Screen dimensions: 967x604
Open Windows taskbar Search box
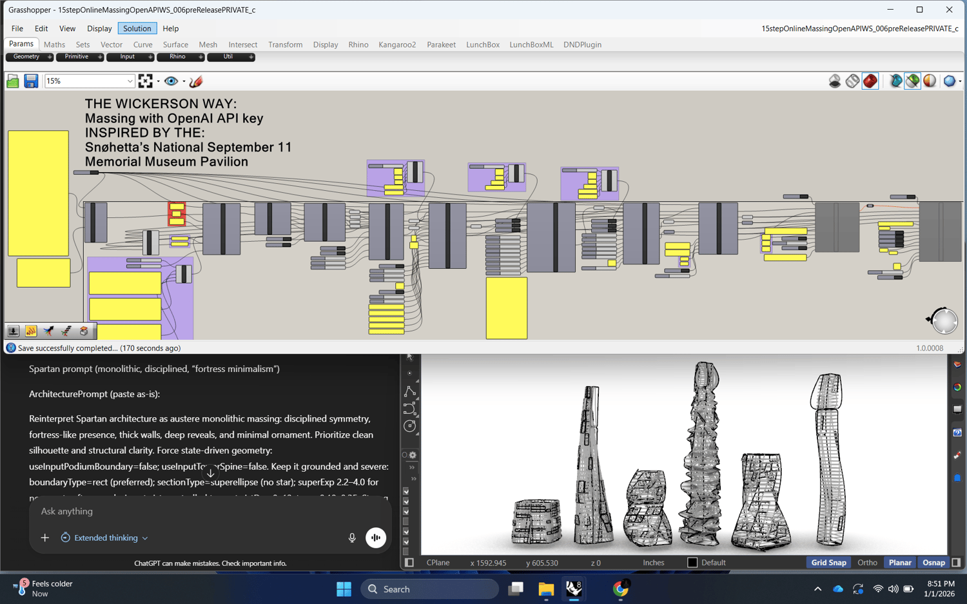[x=429, y=589]
